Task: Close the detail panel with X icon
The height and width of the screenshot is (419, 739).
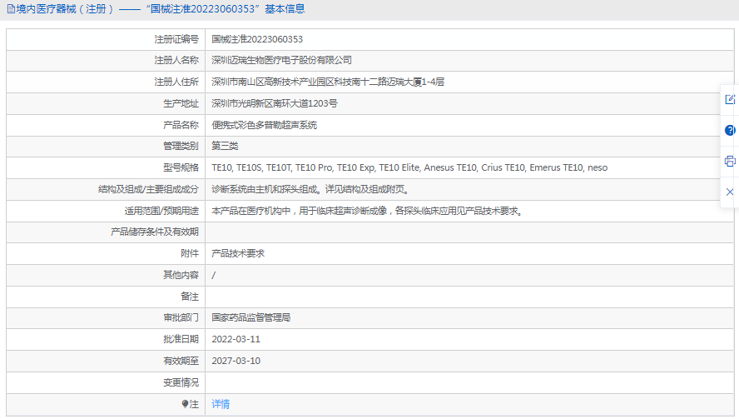Action: 730,192
